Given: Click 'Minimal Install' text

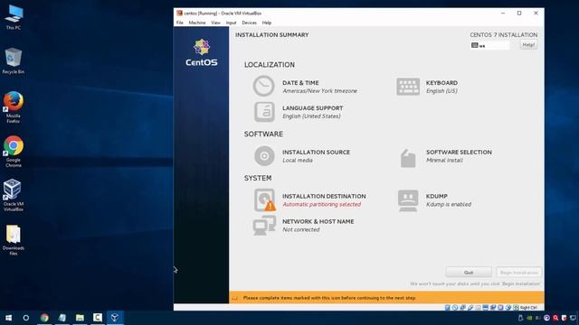Looking at the screenshot, I should click(444, 161).
